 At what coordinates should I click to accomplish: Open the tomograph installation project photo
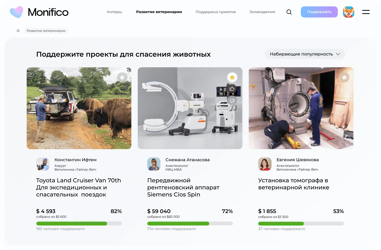pyautogui.click(x=301, y=108)
